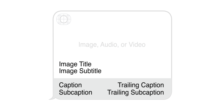Click the 'Trailing Subcaption' label
Viewport: 222px width, 112px height.
tap(136, 93)
